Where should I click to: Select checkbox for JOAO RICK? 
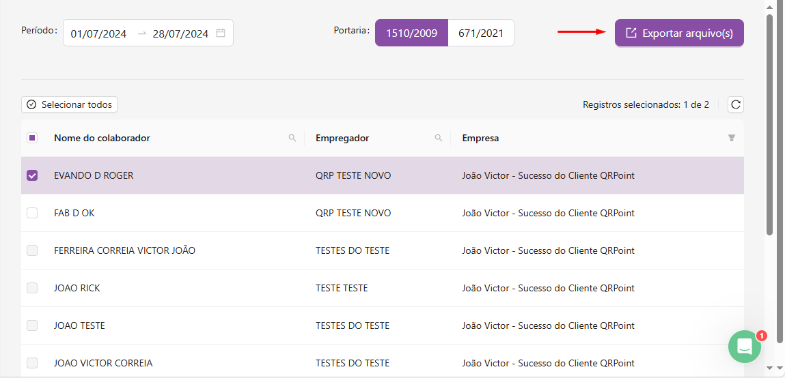click(x=32, y=288)
